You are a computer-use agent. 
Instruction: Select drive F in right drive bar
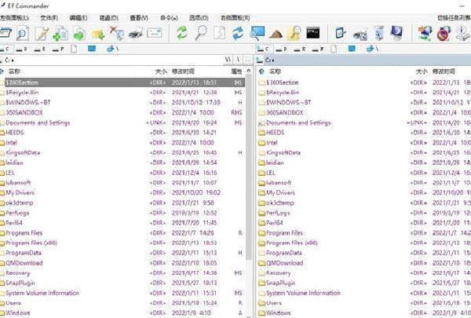click(318, 49)
